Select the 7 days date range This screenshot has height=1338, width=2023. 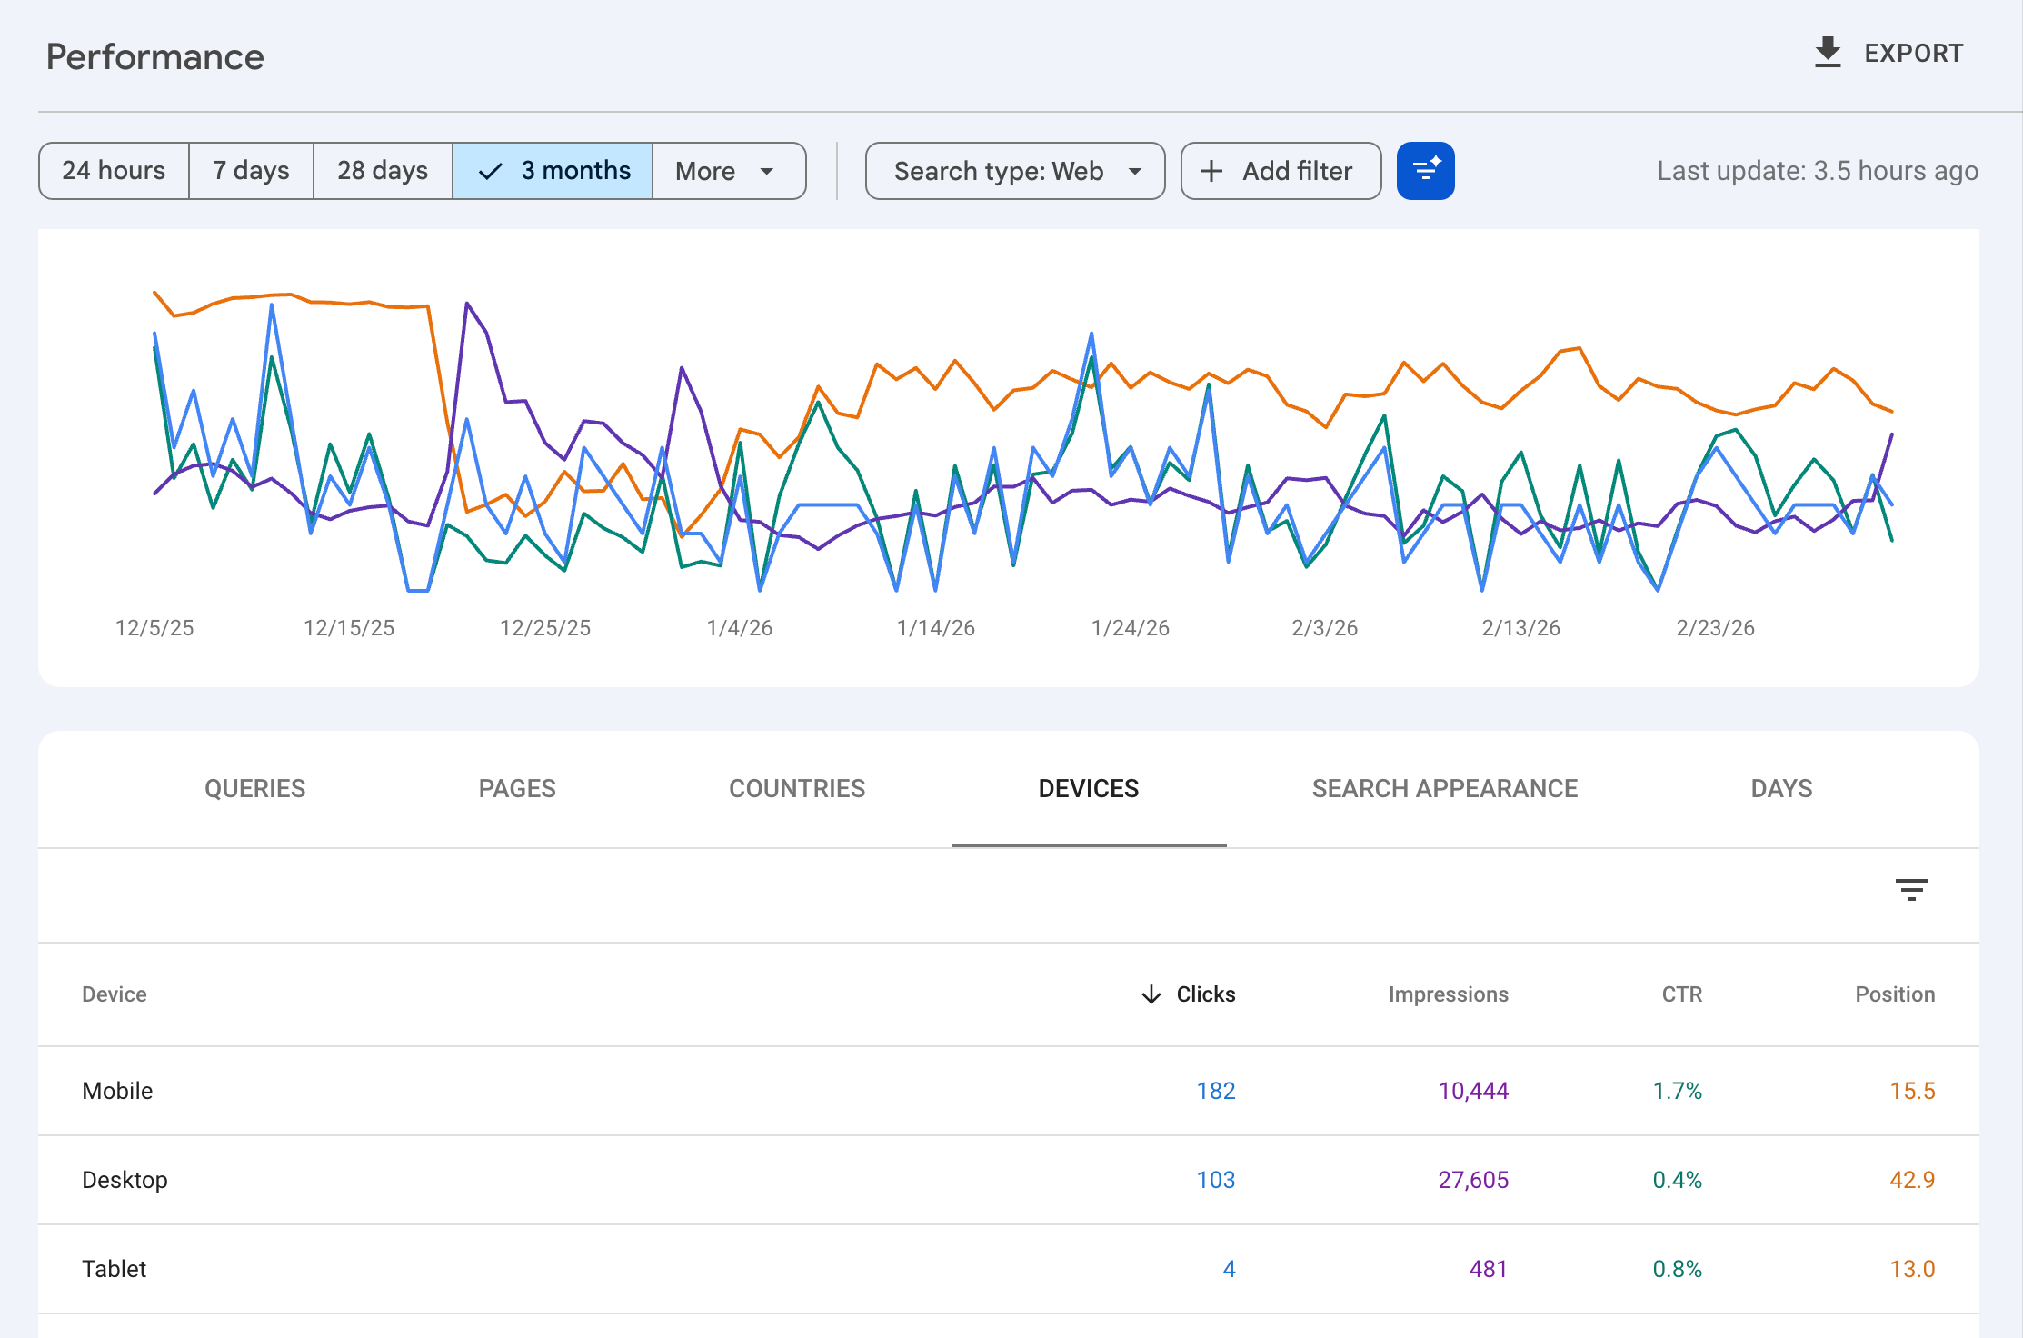(x=251, y=171)
